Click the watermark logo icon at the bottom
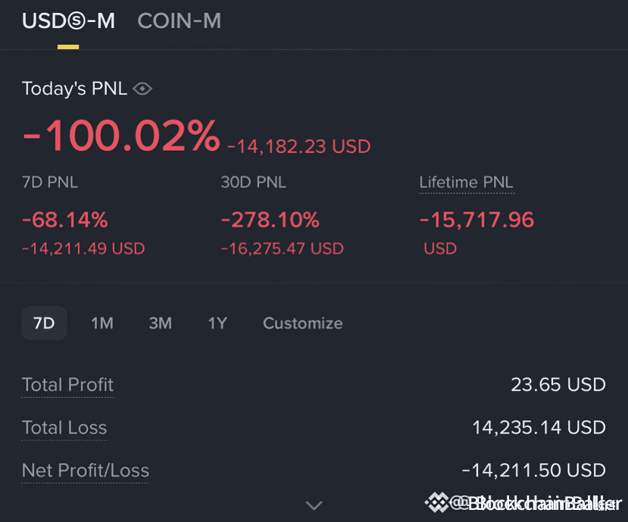Screen dimensions: 628x522 (437, 502)
